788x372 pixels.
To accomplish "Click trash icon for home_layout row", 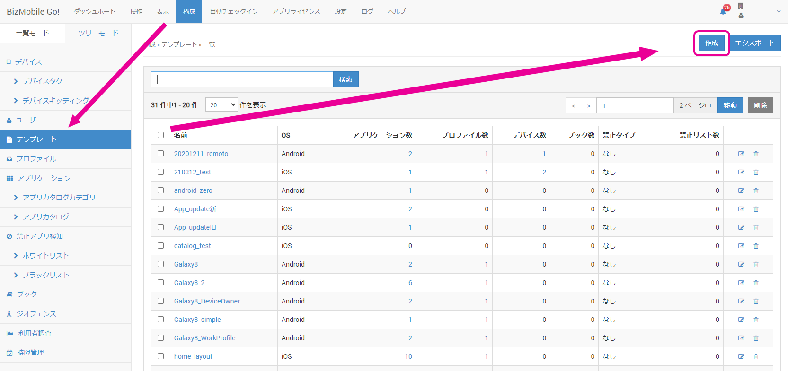I will 756,356.
